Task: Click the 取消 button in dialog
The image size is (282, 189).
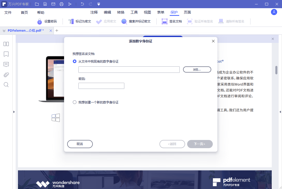Action: (80, 144)
